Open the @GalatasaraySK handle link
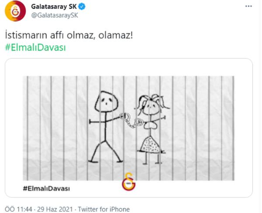 tap(55, 16)
